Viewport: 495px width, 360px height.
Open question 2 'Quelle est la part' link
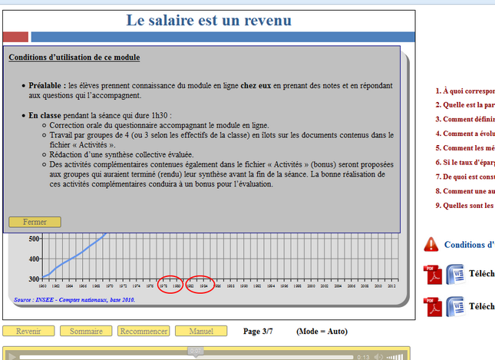click(464, 104)
